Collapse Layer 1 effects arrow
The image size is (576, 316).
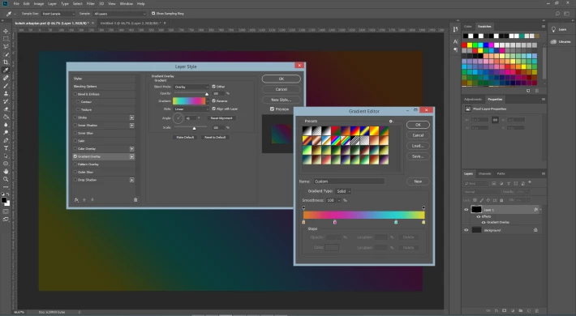point(540,210)
